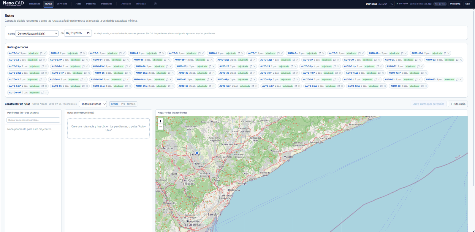Click the Jefe de Sala role badge
Screen dimensions: 475x232
point(440,4)
